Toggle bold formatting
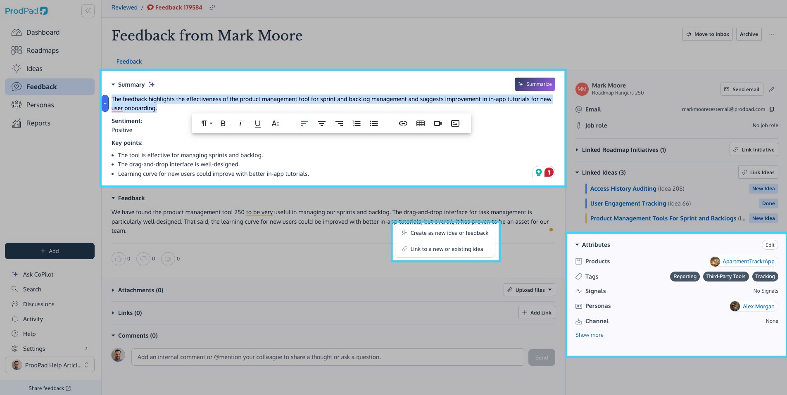The image size is (787, 395). point(223,123)
